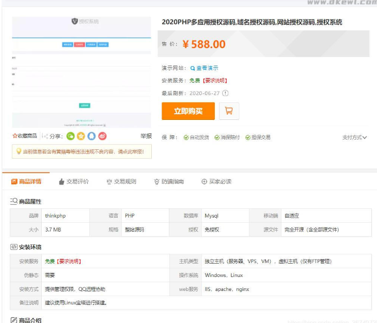Click the 要求说明 link beside 安装服务 under the price

[215, 81]
